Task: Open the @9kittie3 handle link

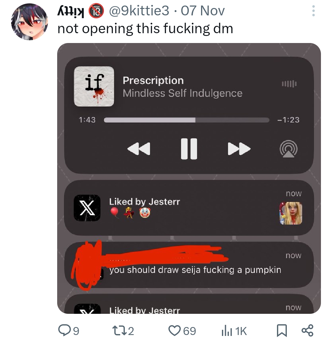Action: (x=139, y=11)
